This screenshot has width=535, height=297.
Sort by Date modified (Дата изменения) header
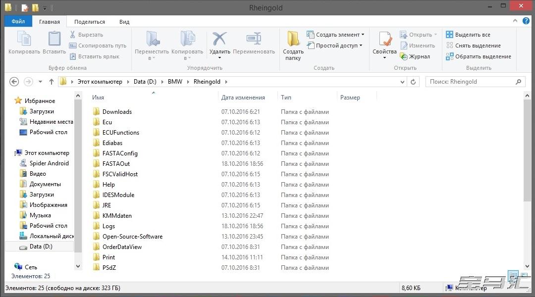click(x=243, y=97)
